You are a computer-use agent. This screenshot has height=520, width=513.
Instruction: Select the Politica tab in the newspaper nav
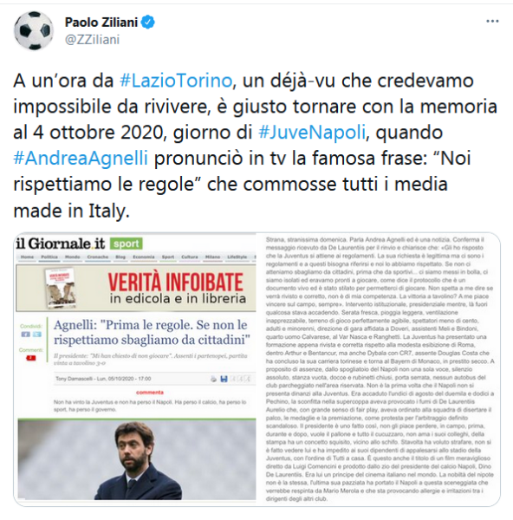coord(49,257)
